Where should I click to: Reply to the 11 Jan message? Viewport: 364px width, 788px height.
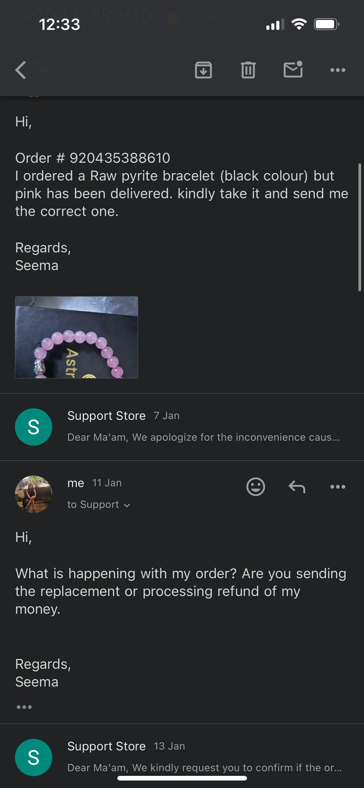pos(297,487)
